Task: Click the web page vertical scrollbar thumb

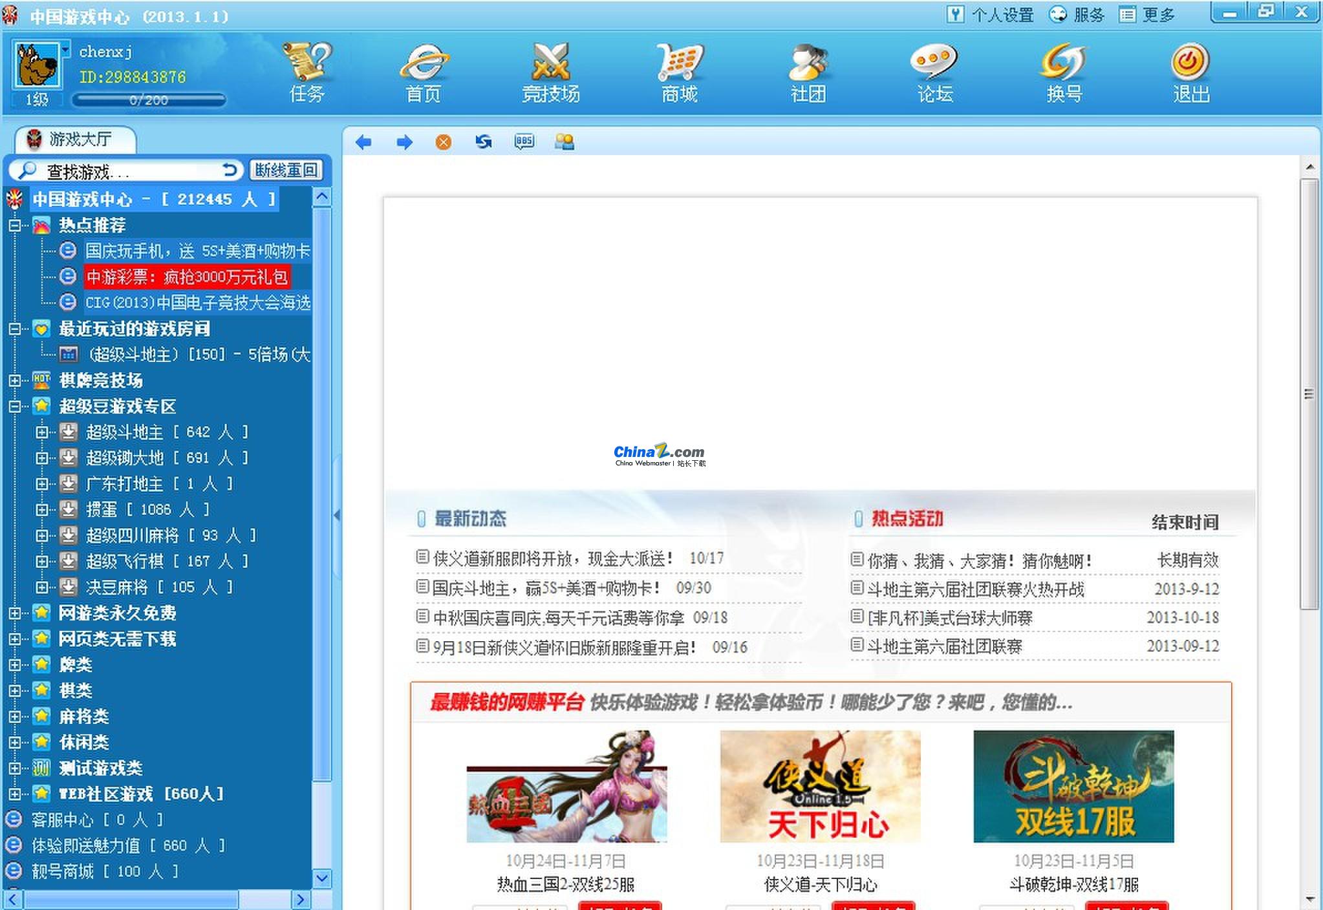Action: point(1309,394)
